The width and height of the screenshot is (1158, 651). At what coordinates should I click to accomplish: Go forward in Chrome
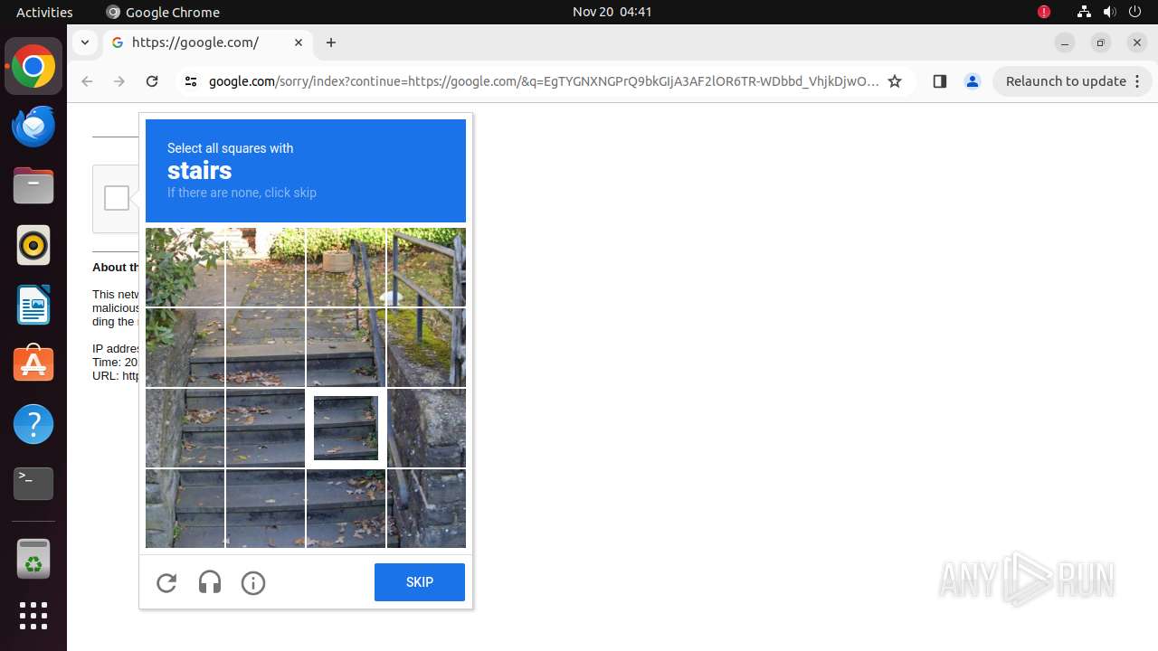click(x=119, y=81)
